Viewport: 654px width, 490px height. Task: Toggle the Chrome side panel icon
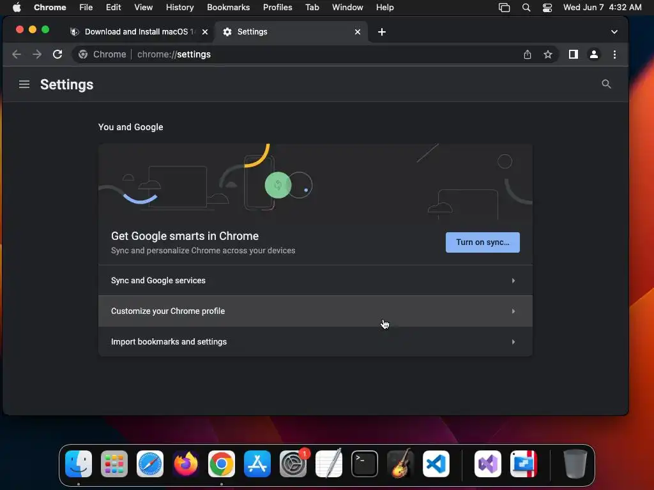tap(574, 54)
